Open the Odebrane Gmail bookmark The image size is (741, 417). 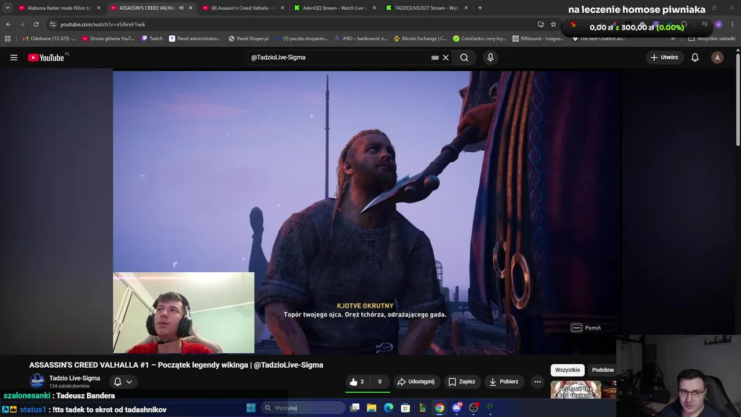click(49, 39)
